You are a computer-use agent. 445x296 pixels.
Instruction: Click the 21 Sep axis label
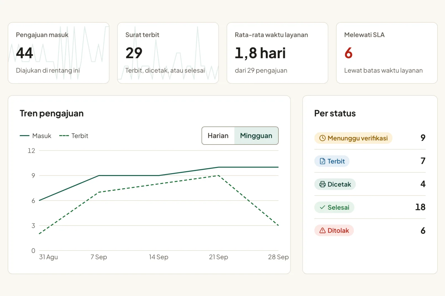219,257
